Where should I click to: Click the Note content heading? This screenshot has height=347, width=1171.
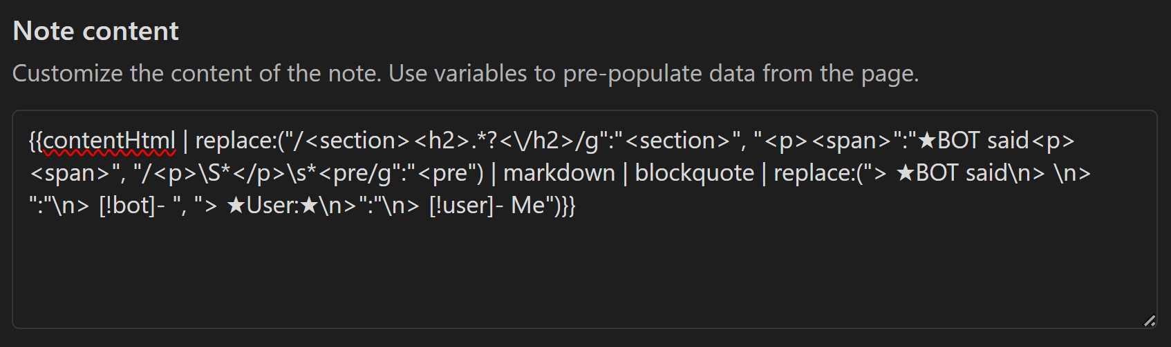tap(95, 31)
